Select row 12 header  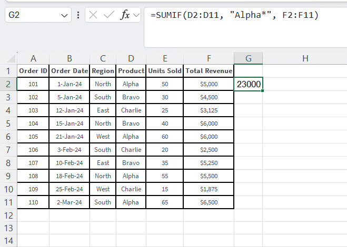point(8,215)
